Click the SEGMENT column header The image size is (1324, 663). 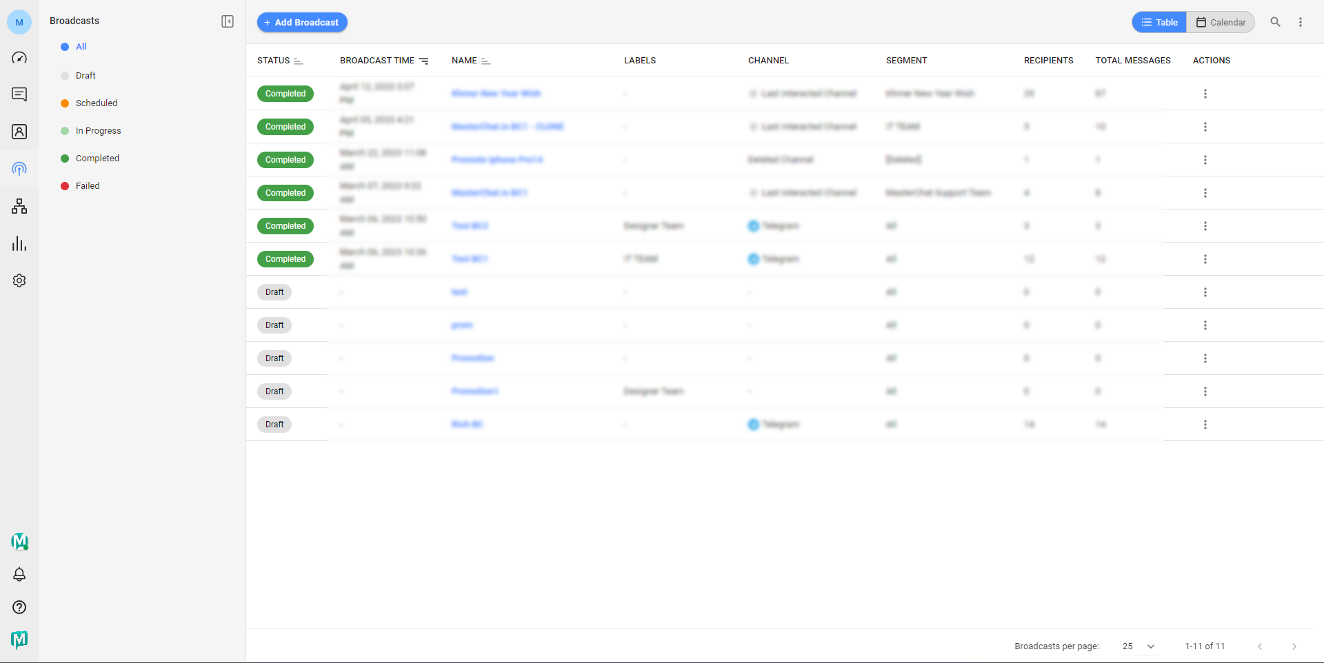[906, 61]
